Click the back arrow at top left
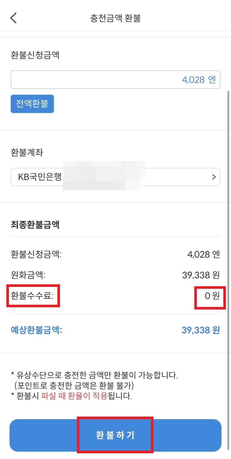 coord(13,18)
